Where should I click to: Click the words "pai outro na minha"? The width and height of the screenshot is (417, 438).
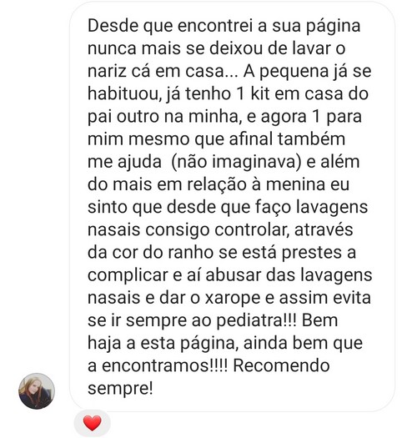tap(163, 117)
